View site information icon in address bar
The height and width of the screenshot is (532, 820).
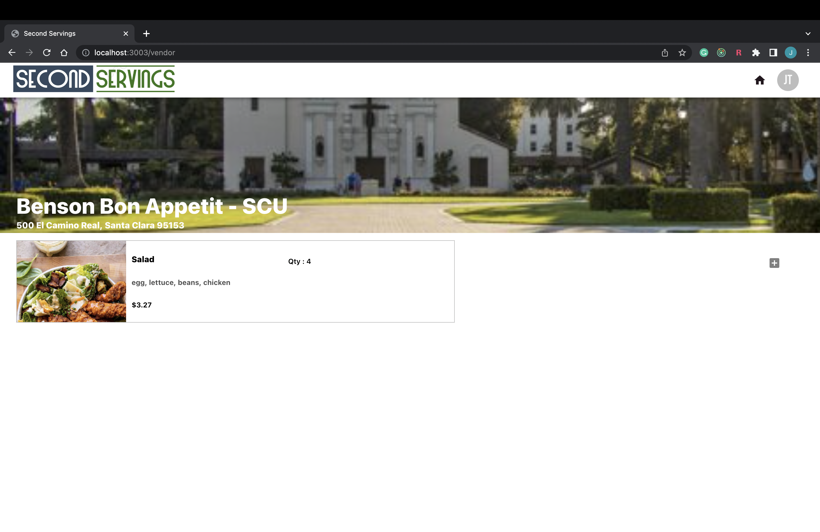[x=86, y=53]
